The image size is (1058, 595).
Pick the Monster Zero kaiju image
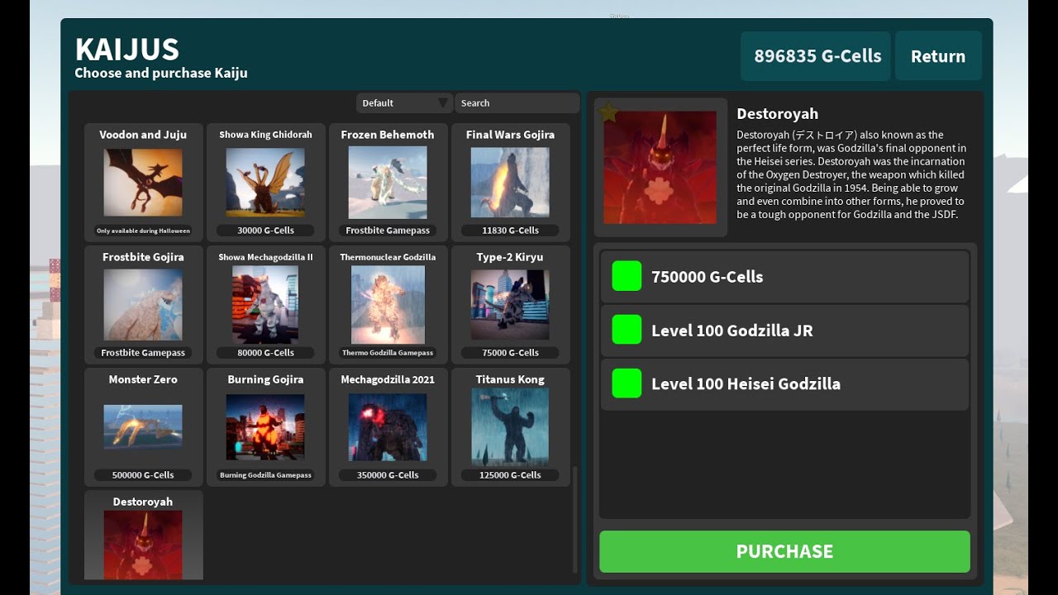click(x=143, y=426)
